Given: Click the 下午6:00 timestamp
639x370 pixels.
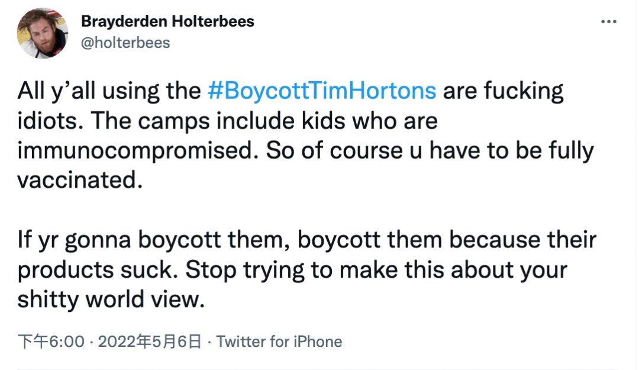Looking at the screenshot, I should [x=51, y=342].
